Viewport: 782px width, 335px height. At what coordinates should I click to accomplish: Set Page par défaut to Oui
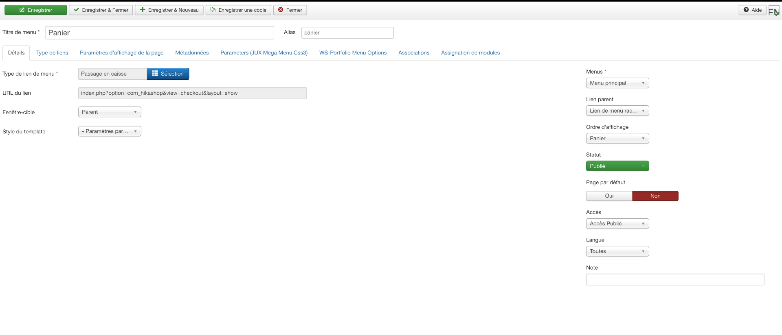609,196
